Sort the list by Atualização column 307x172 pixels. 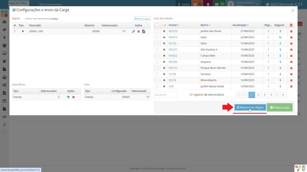coord(239,25)
